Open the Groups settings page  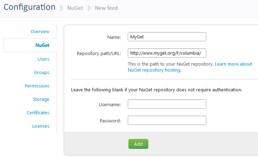click(42, 73)
